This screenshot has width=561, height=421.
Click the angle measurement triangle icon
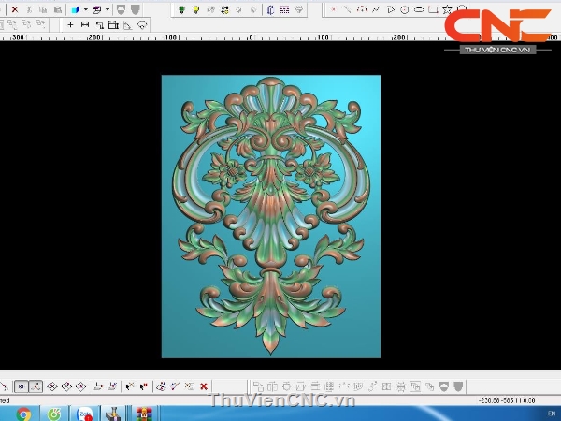[x=128, y=25]
